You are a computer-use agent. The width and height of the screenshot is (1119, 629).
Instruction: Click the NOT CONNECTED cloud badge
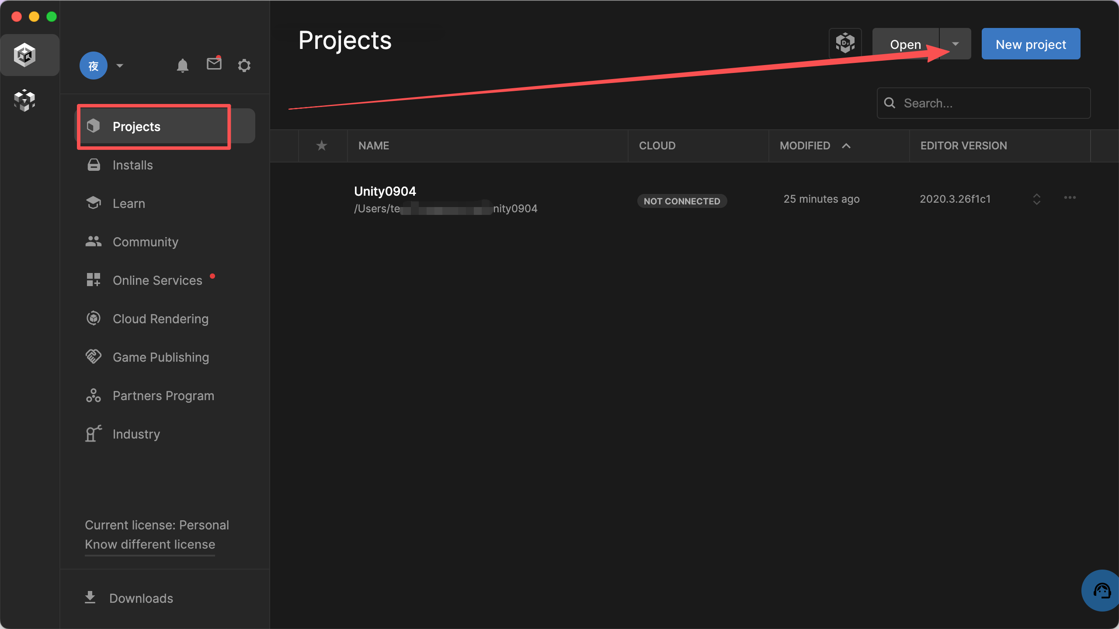point(682,201)
